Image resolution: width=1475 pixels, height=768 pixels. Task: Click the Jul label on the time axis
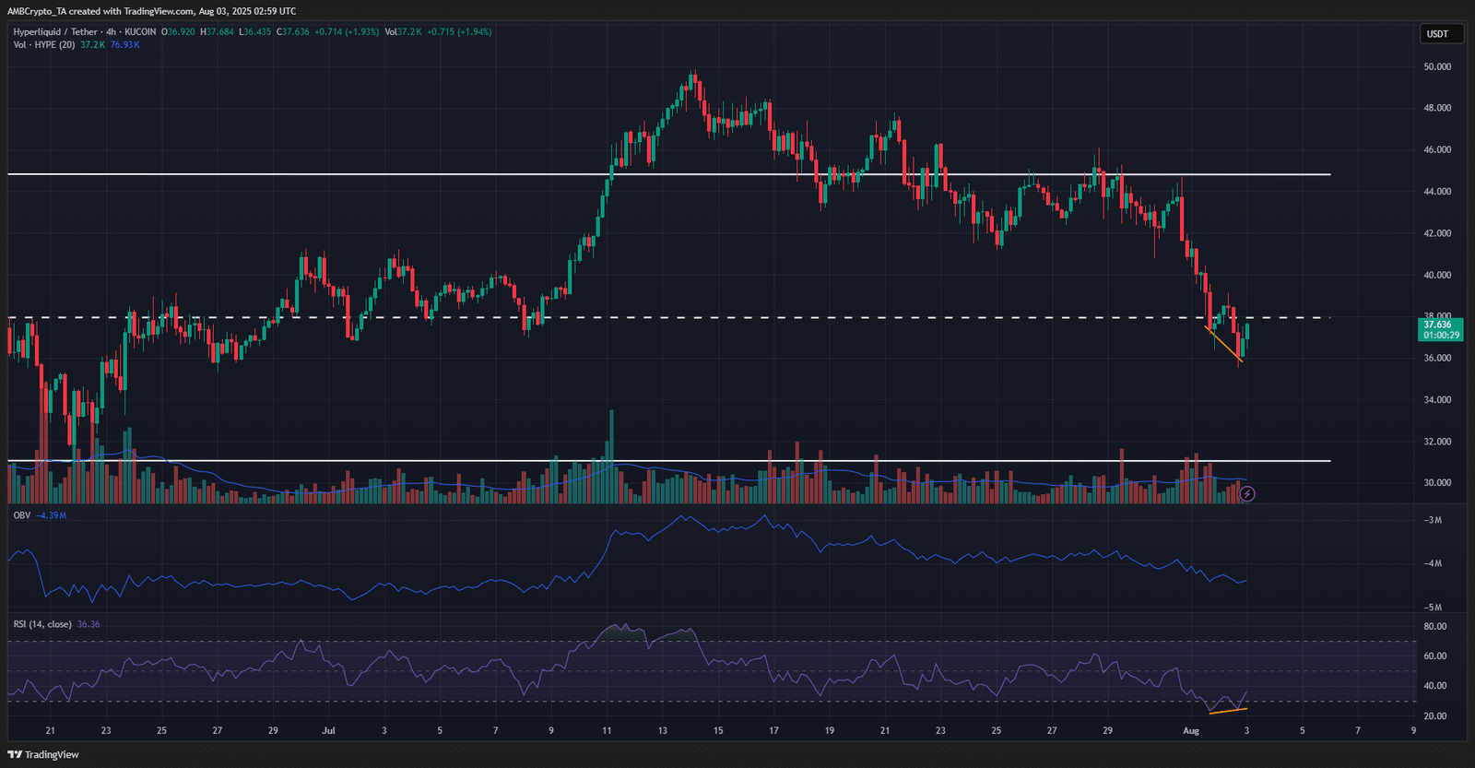coord(328,731)
